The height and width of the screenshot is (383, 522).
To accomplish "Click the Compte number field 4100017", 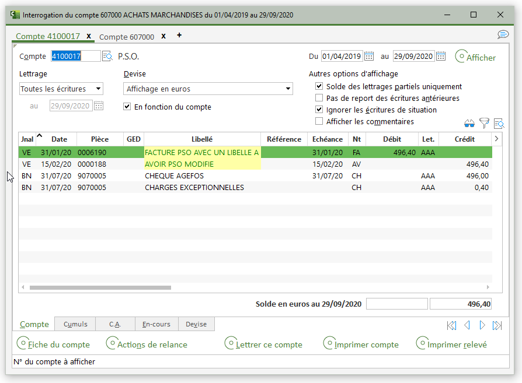I will tap(75, 56).
